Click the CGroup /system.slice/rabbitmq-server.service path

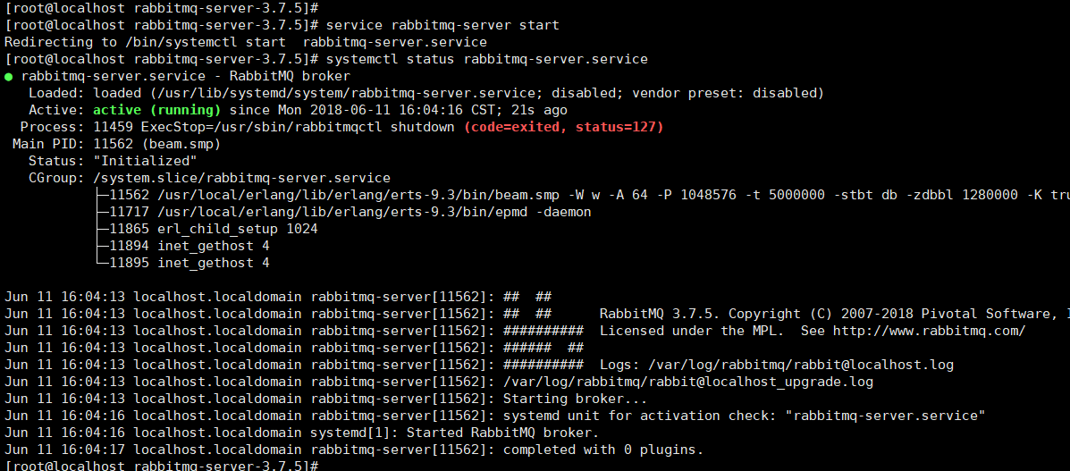[x=241, y=178]
